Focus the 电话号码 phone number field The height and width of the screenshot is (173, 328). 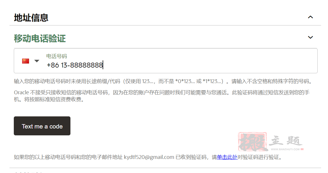click(x=166, y=61)
